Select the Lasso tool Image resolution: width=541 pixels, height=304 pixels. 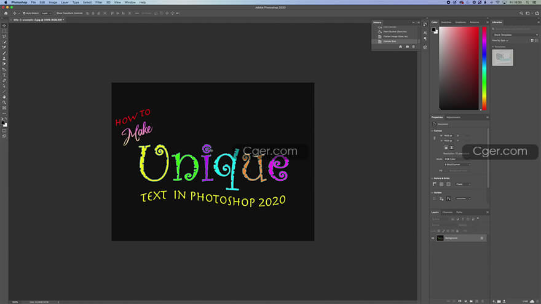click(x=4, y=36)
